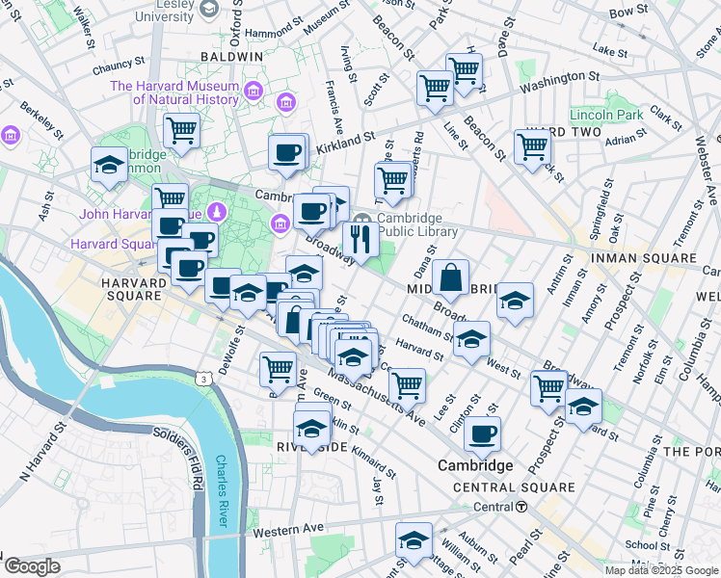Select the graduation cap marker in Riverside
The height and width of the screenshot is (578, 721).
coord(311,432)
